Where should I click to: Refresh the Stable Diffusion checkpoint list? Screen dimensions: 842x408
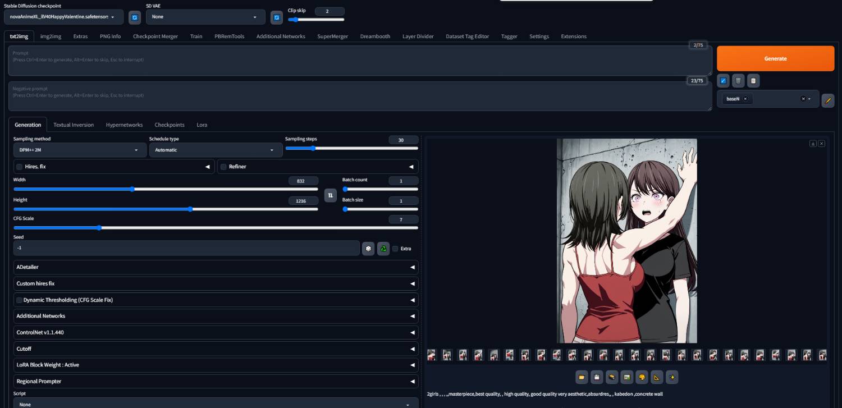pyautogui.click(x=135, y=17)
